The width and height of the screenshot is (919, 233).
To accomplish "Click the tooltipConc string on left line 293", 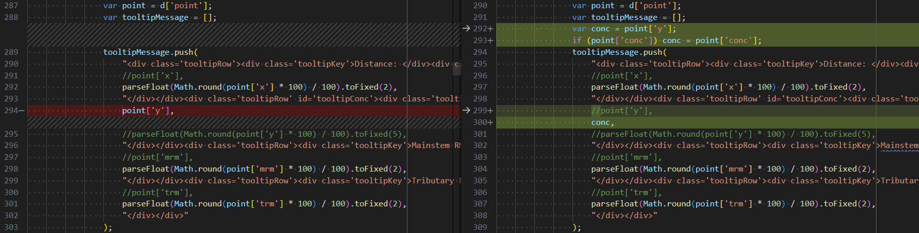I will point(291,99).
